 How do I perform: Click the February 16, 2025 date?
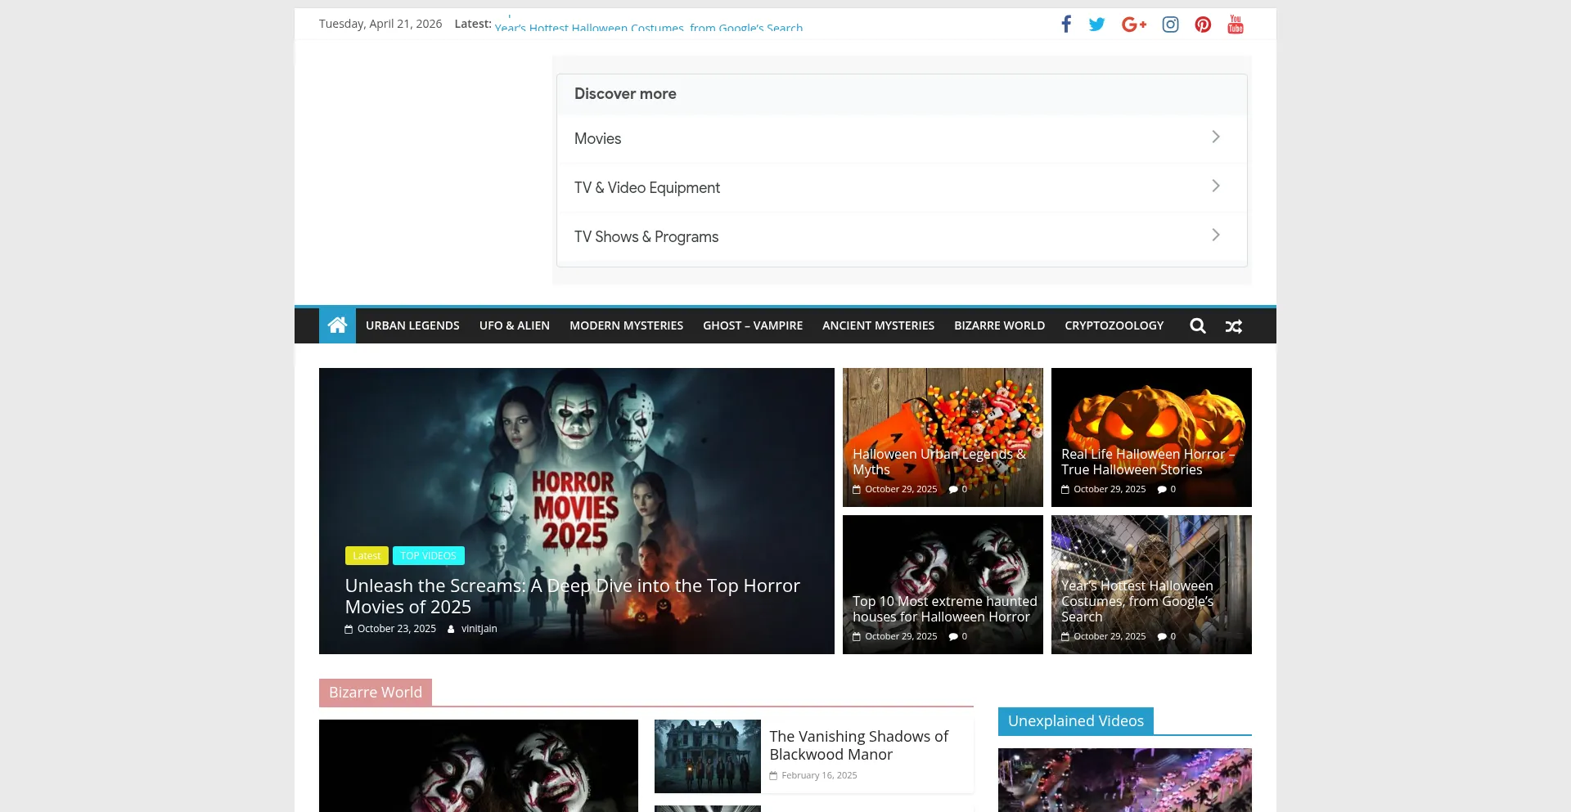click(819, 775)
